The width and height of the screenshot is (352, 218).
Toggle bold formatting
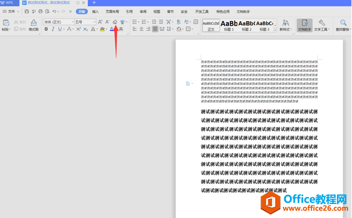pos(46,29)
